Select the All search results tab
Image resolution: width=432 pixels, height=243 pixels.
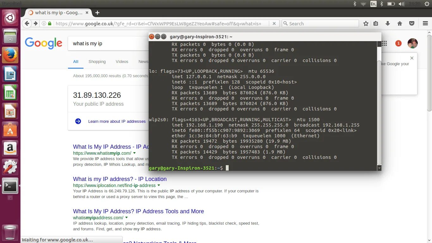click(x=76, y=62)
